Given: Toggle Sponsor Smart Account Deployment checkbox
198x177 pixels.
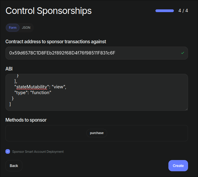Looking at the screenshot, I should (8, 151).
